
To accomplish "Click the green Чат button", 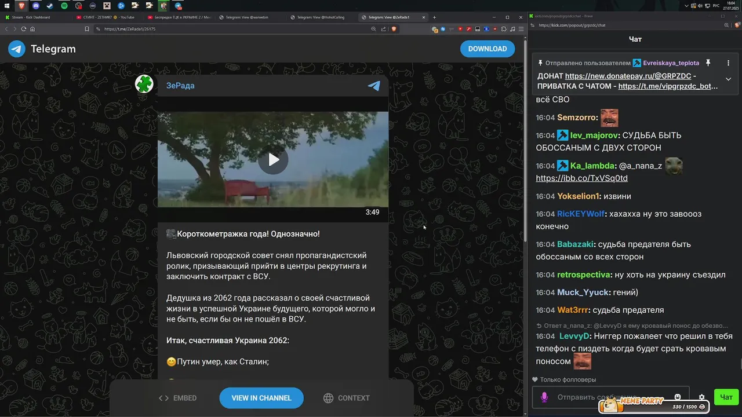I will tap(726, 397).
